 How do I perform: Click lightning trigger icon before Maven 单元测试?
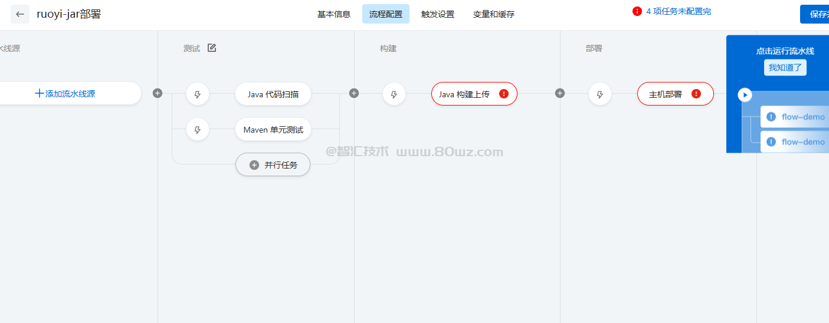point(198,130)
